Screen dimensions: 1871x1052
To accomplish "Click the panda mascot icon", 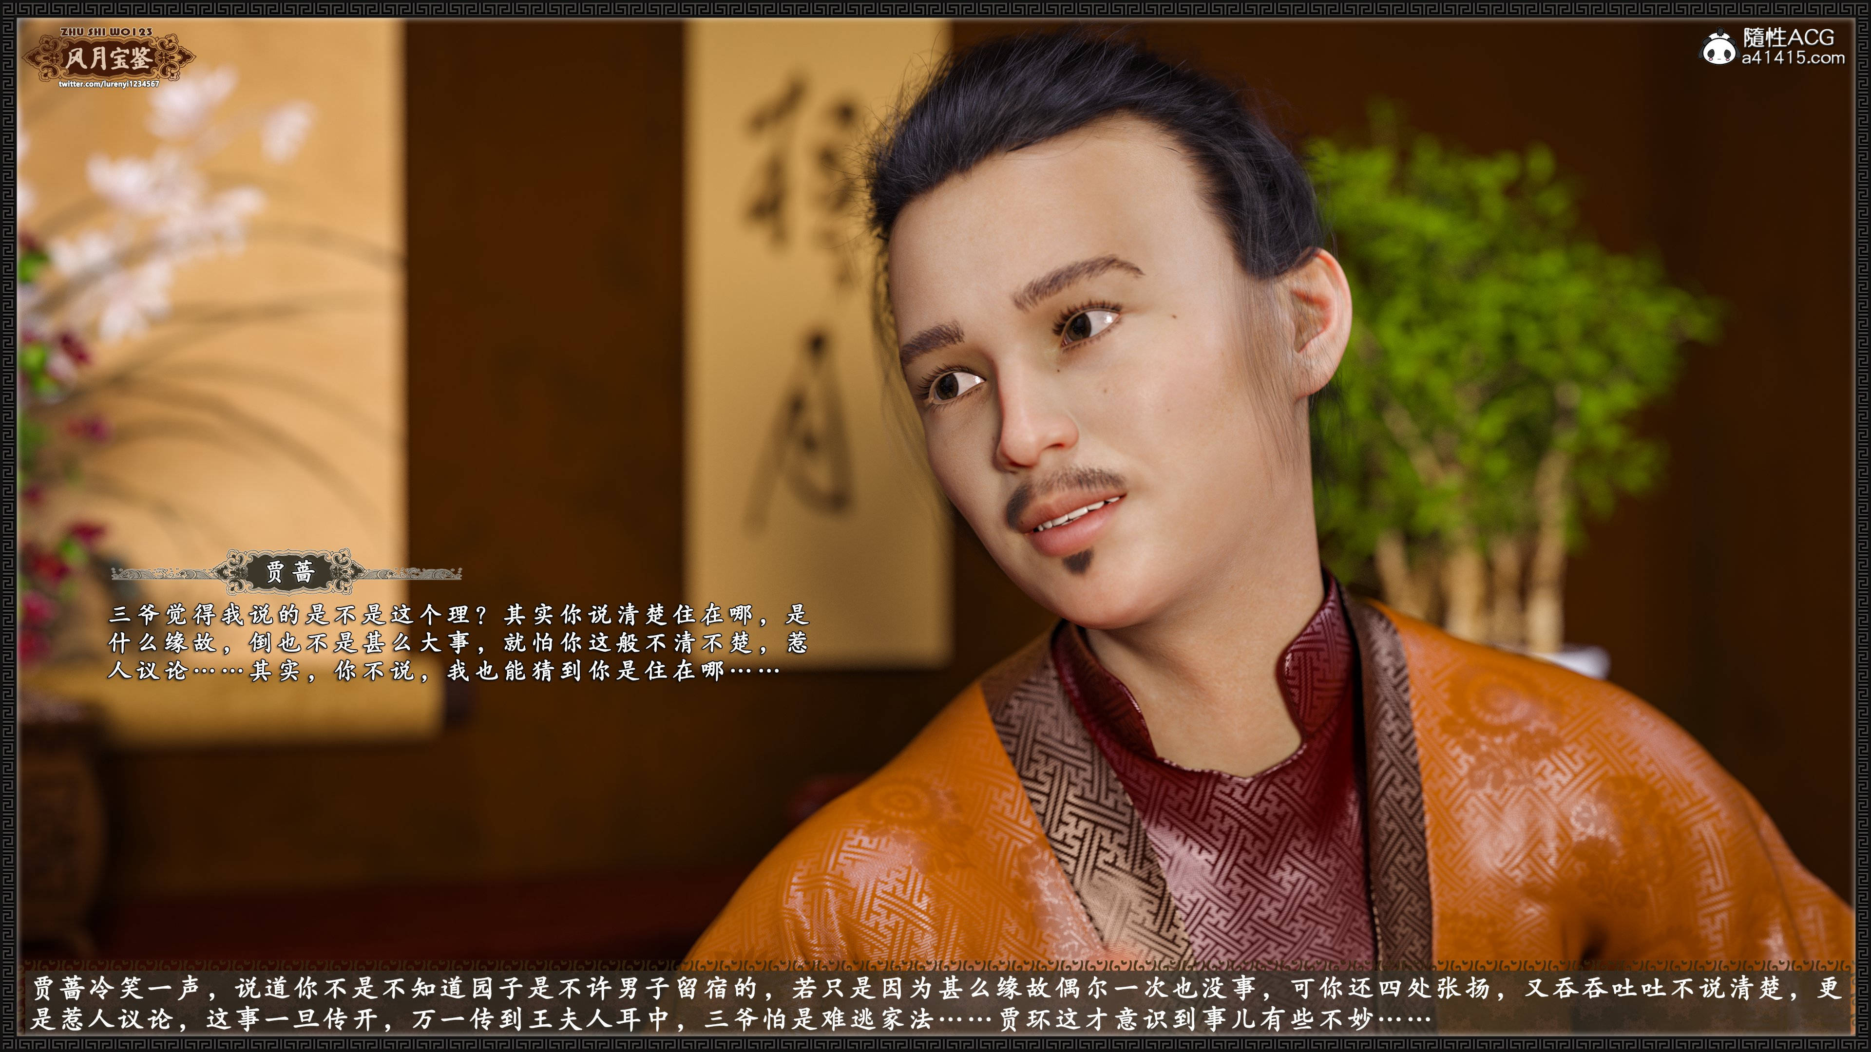I will coord(1718,48).
